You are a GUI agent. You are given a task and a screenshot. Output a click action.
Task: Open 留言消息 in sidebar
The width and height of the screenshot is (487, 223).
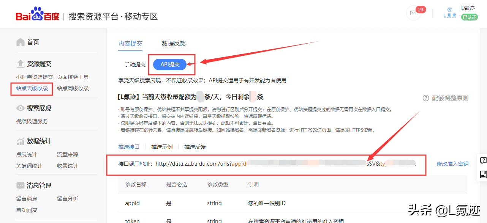pos(27,199)
